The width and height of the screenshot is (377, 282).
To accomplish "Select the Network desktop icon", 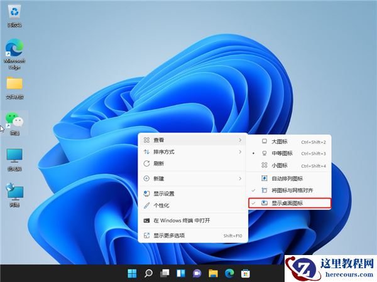I will click(14, 195).
